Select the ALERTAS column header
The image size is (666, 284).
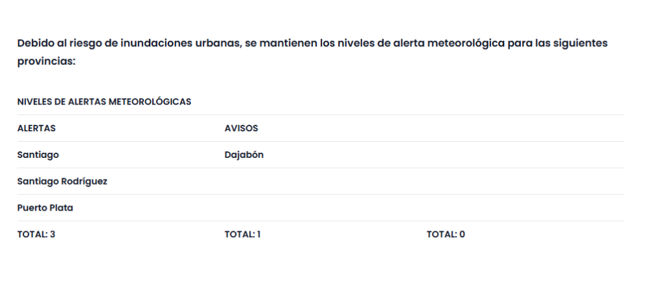point(36,128)
